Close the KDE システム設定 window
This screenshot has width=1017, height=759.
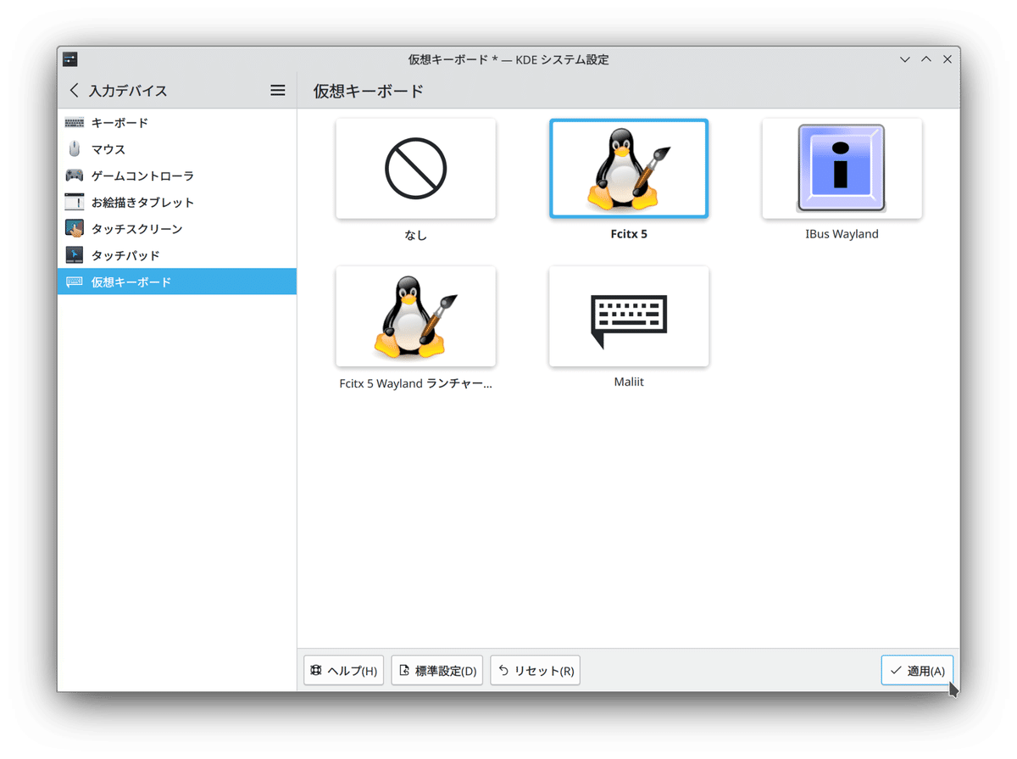948,59
